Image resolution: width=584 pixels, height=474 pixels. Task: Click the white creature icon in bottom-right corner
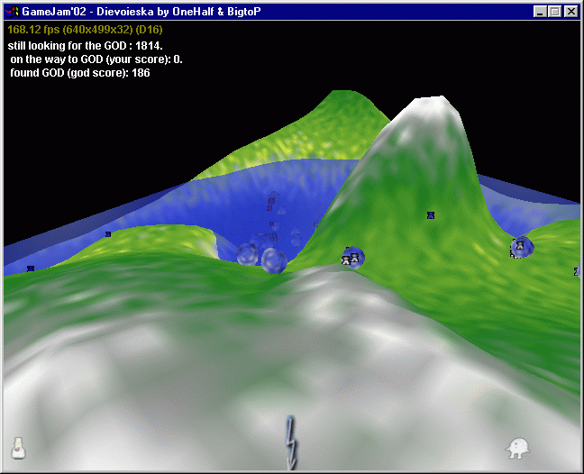[517, 447]
